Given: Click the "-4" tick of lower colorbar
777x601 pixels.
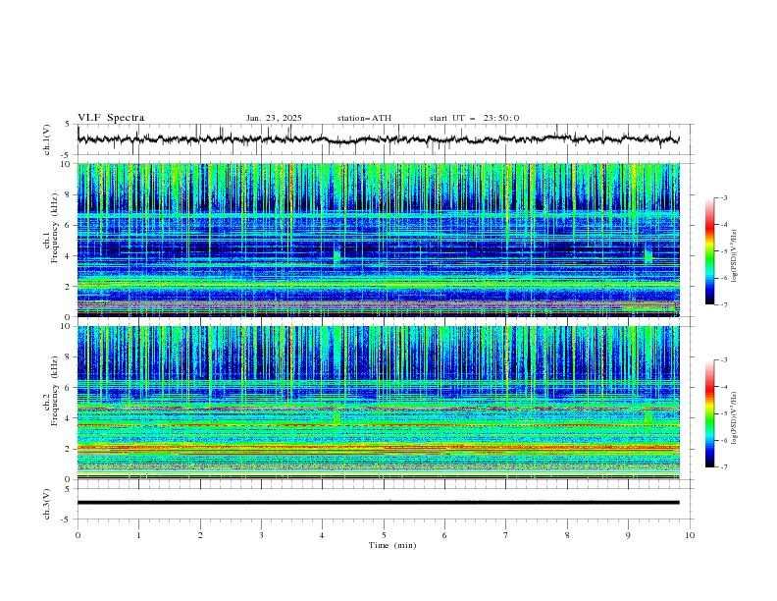Looking at the screenshot, I should 724,387.
